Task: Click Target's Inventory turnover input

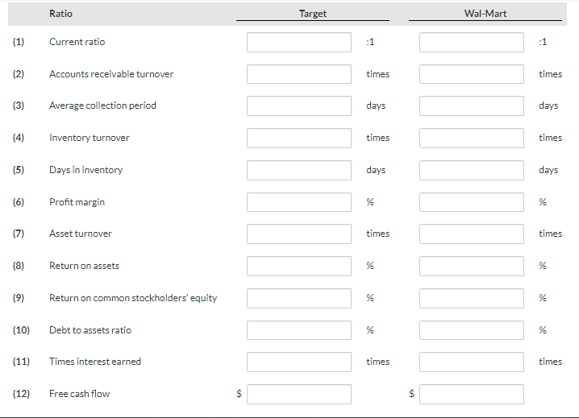Action: (299, 138)
